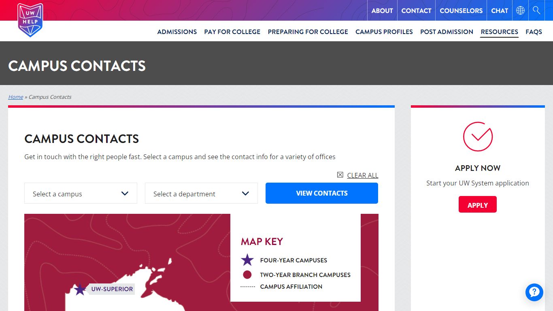Click the help question-mark chat bubble
The width and height of the screenshot is (553, 311).
(534, 292)
